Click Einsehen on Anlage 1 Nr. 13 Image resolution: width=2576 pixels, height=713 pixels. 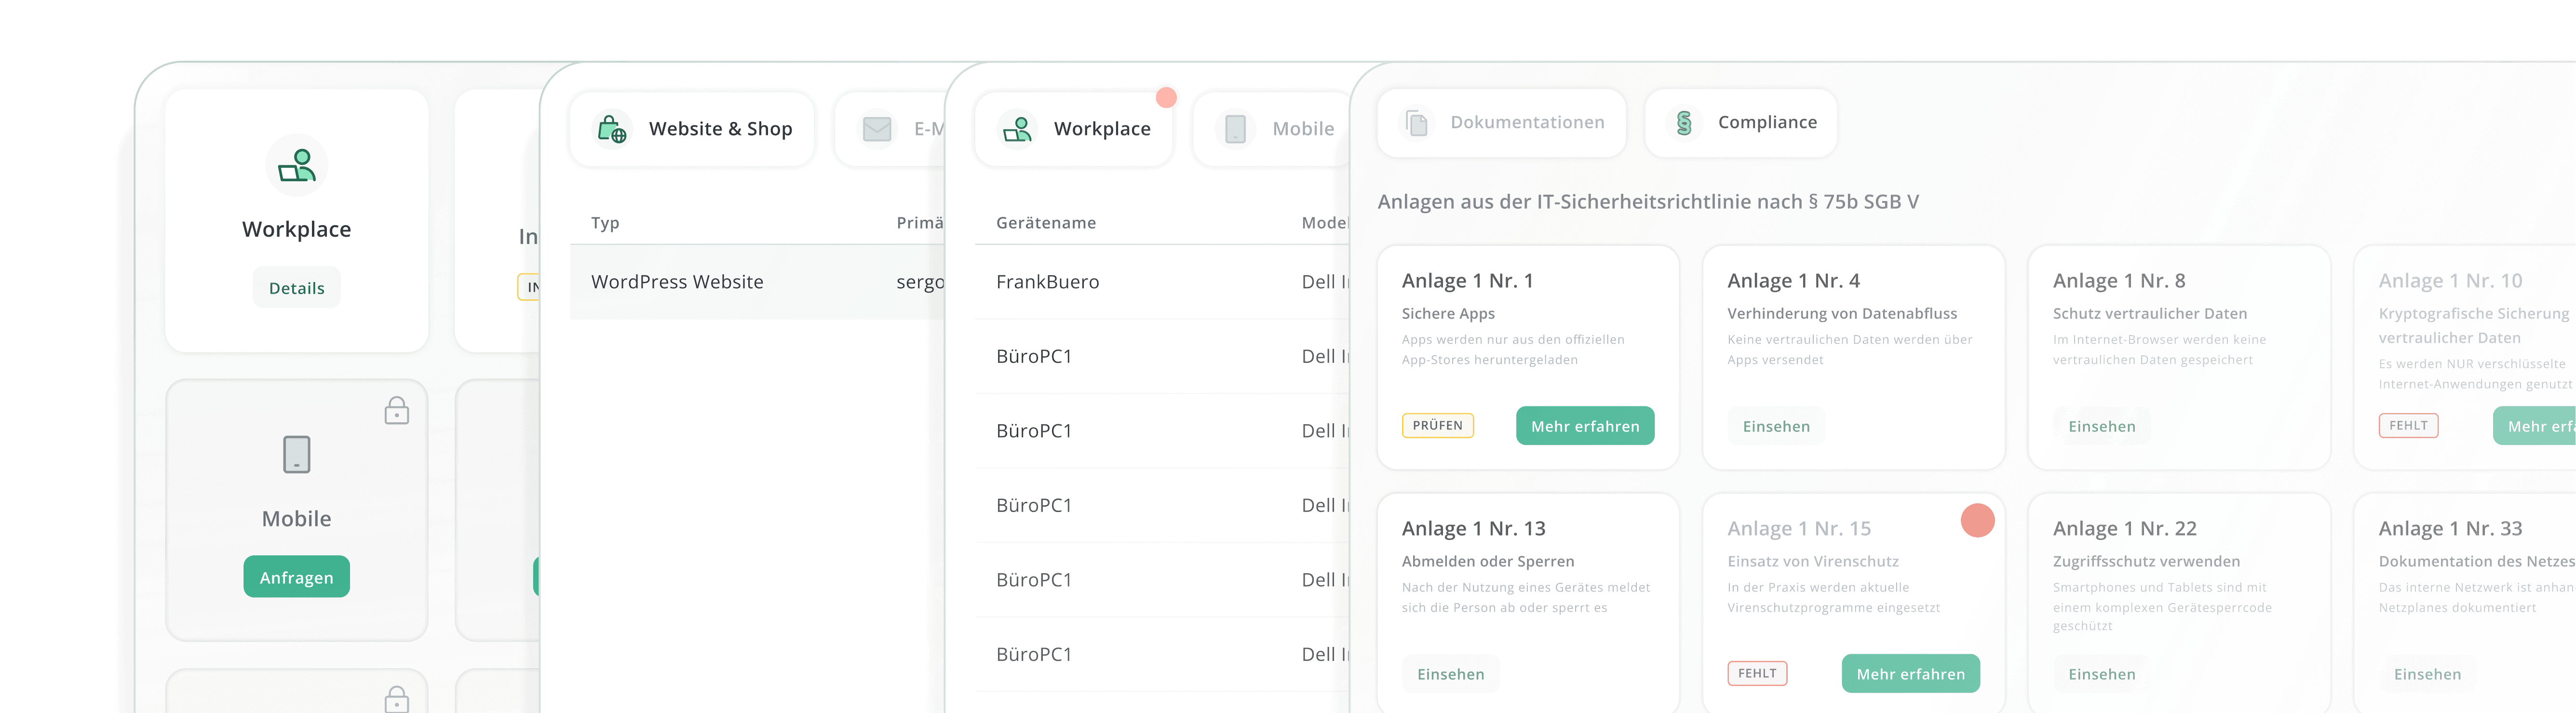tap(1451, 674)
